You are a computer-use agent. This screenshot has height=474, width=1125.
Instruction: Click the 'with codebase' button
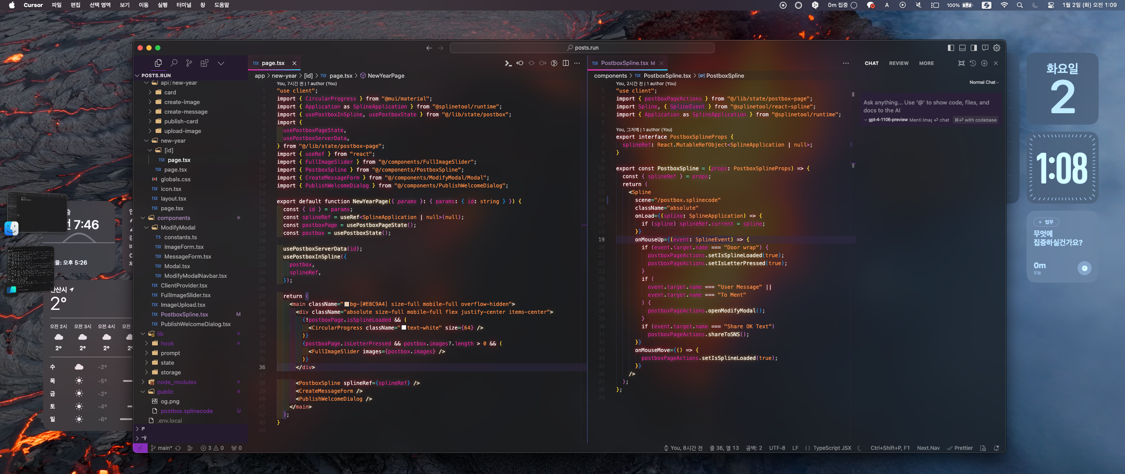pos(976,120)
